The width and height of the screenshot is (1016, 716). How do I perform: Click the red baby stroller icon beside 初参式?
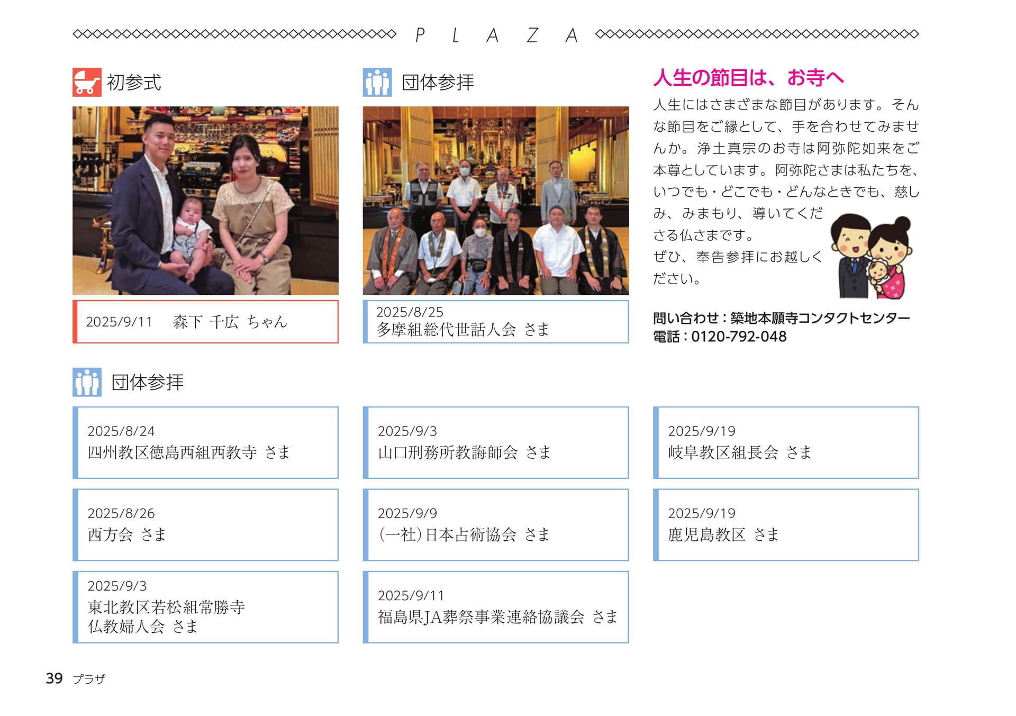coord(87,82)
